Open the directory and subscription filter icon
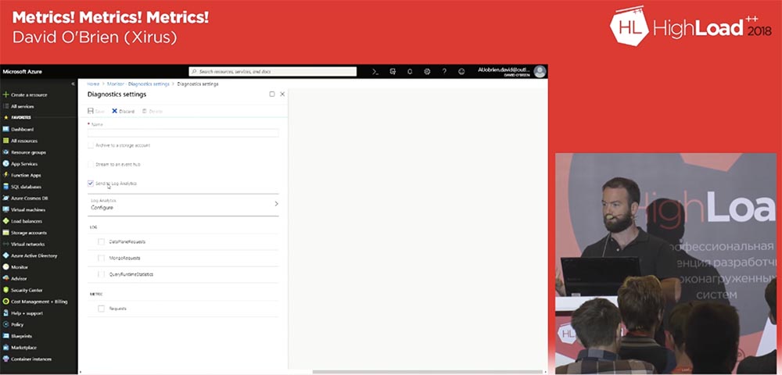 pos(393,72)
